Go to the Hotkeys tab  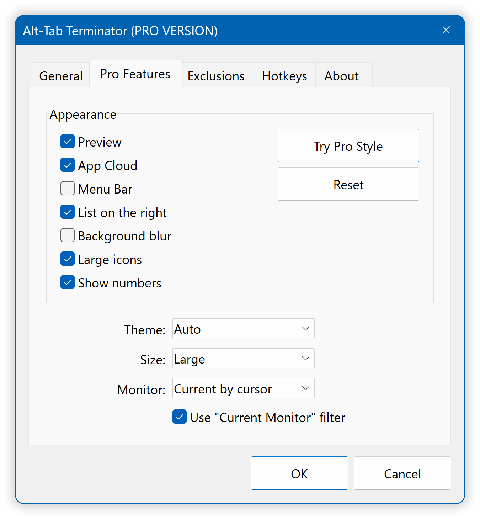point(284,75)
